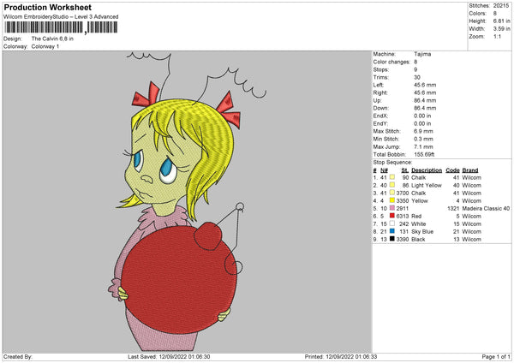Image resolution: width=514 pixels, height=363 pixels.
Task: Click the 'Code' column header
Action: pyautogui.click(x=452, y=170)
